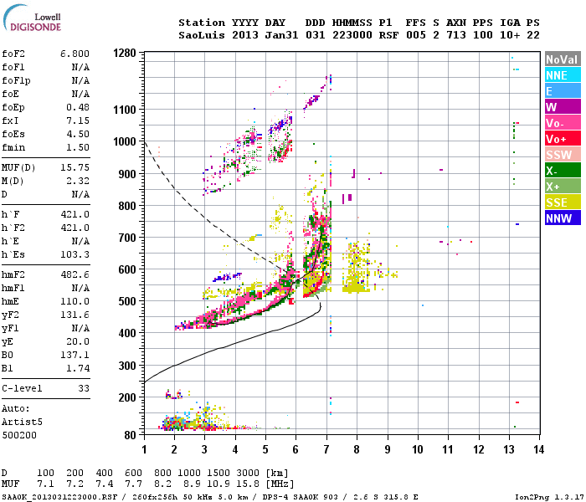Click the yE value 20.0

[x=80, y=341]
